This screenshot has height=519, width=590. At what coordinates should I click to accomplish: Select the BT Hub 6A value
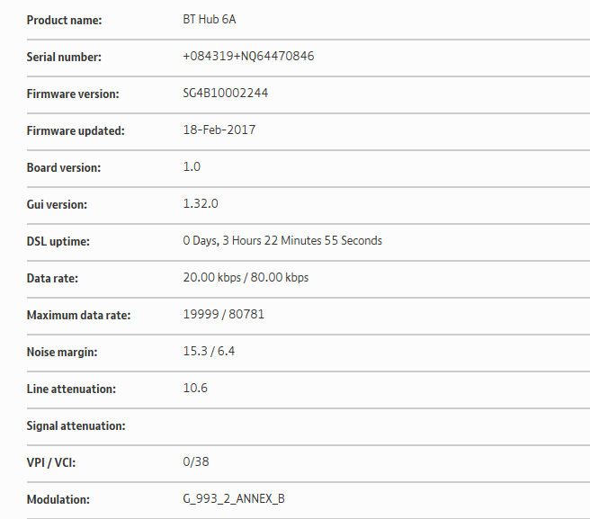point(210,20)
